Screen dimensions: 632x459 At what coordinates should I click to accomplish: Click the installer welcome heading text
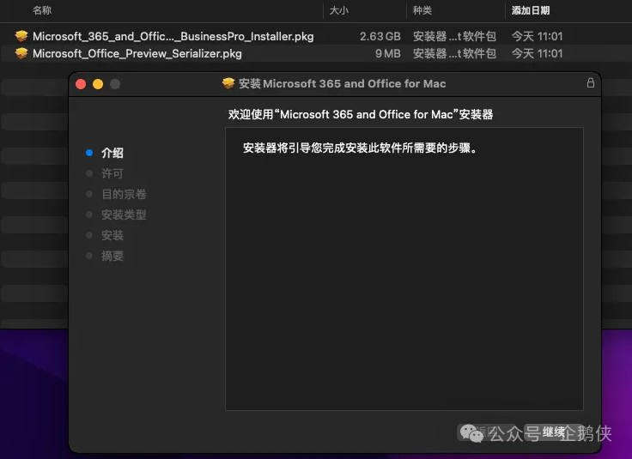point(361,114)
